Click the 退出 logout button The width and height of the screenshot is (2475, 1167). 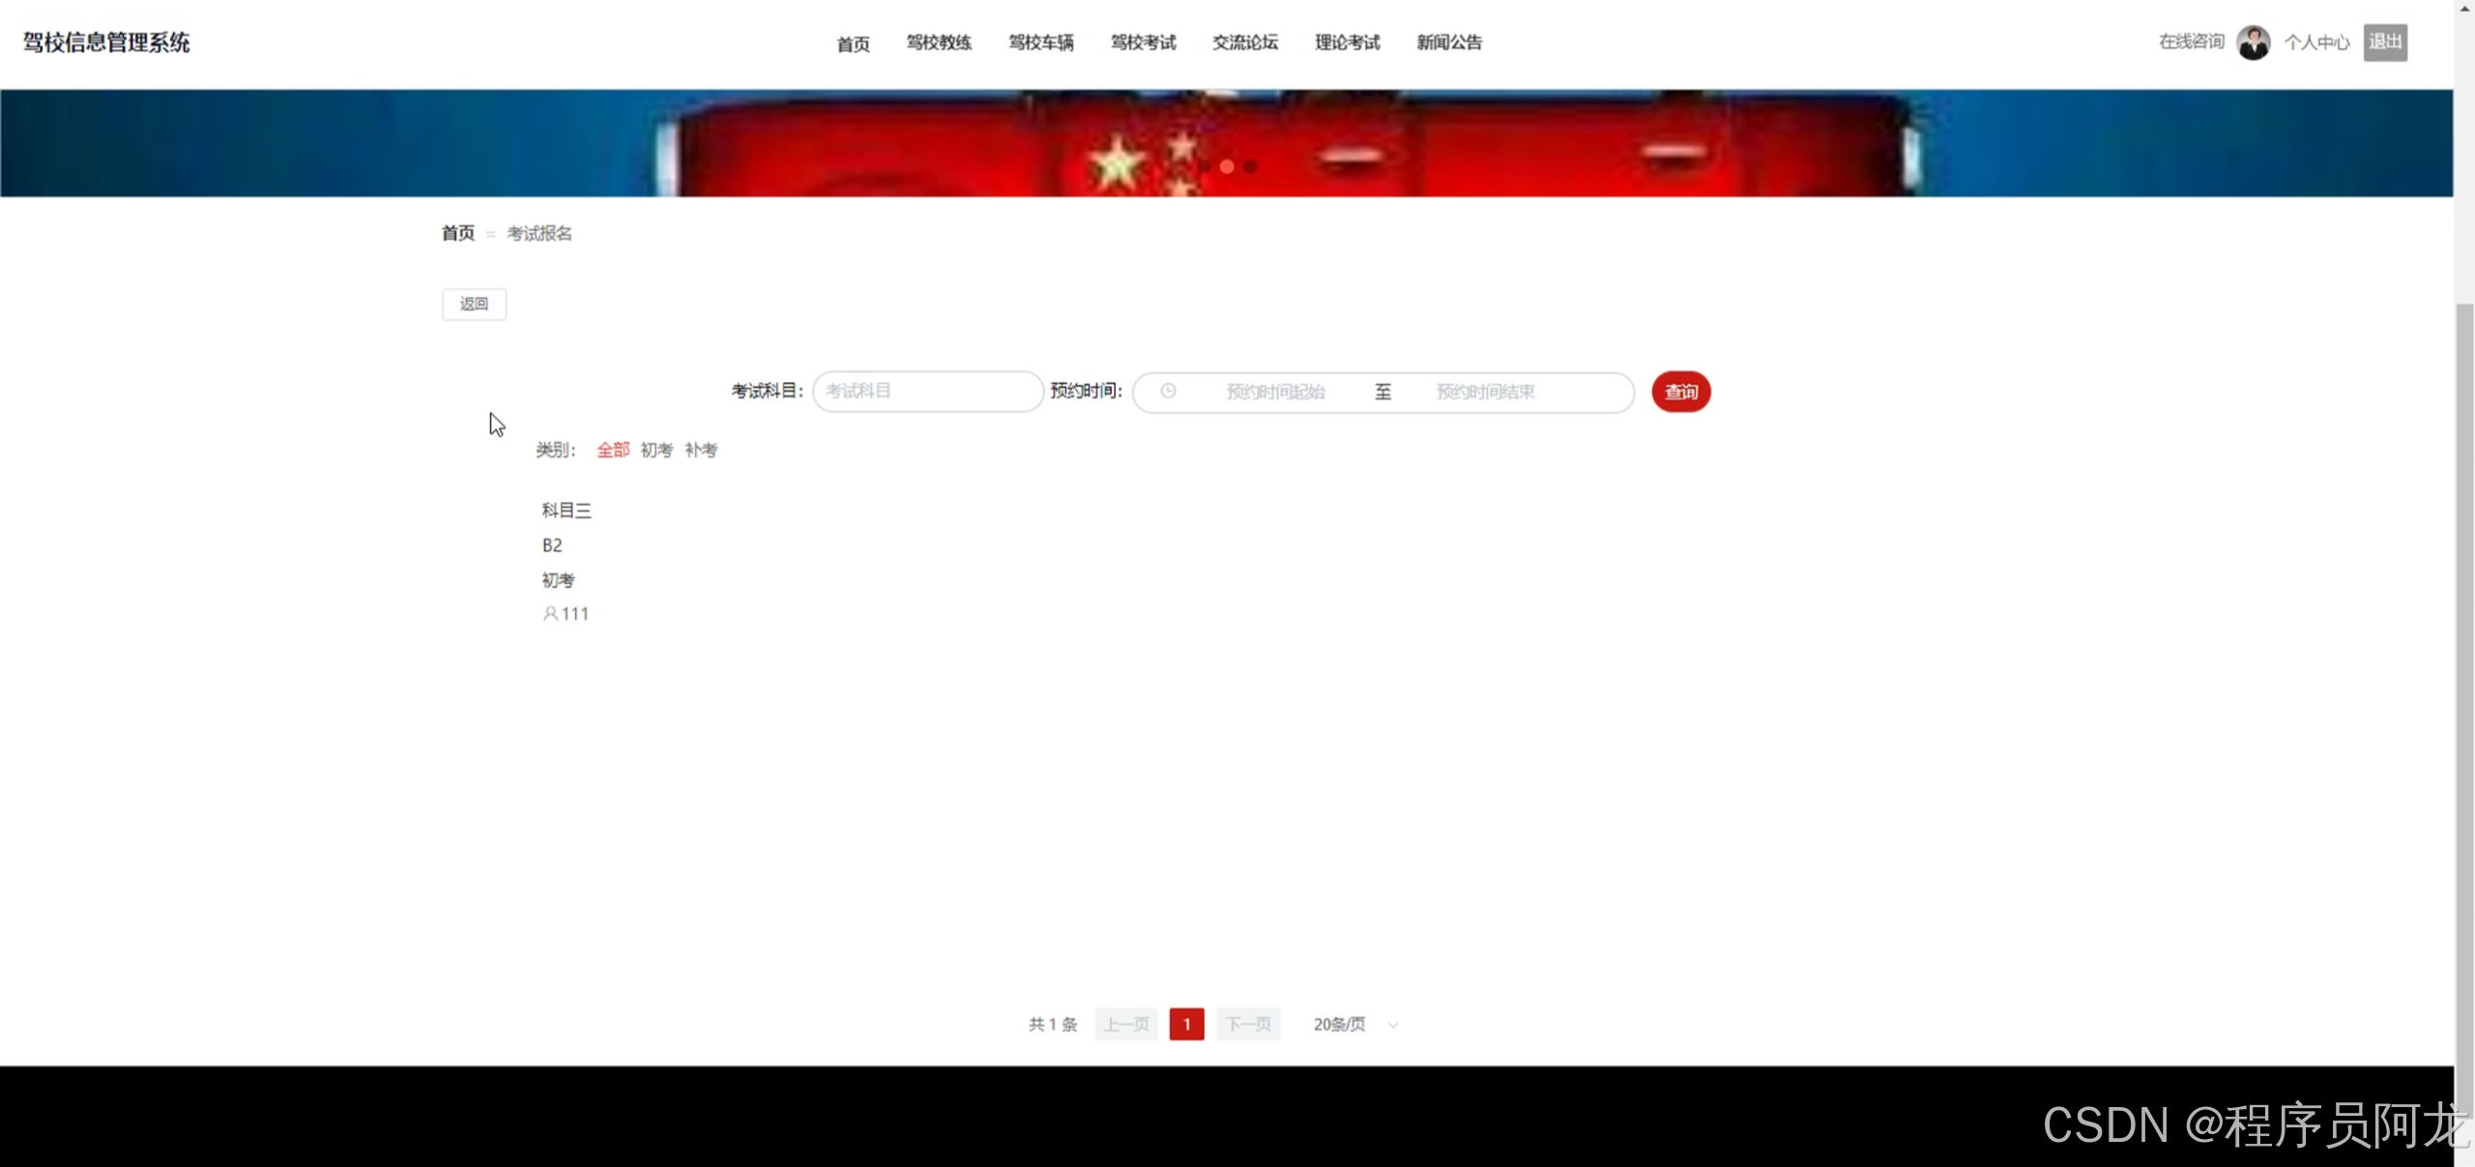2385,43
